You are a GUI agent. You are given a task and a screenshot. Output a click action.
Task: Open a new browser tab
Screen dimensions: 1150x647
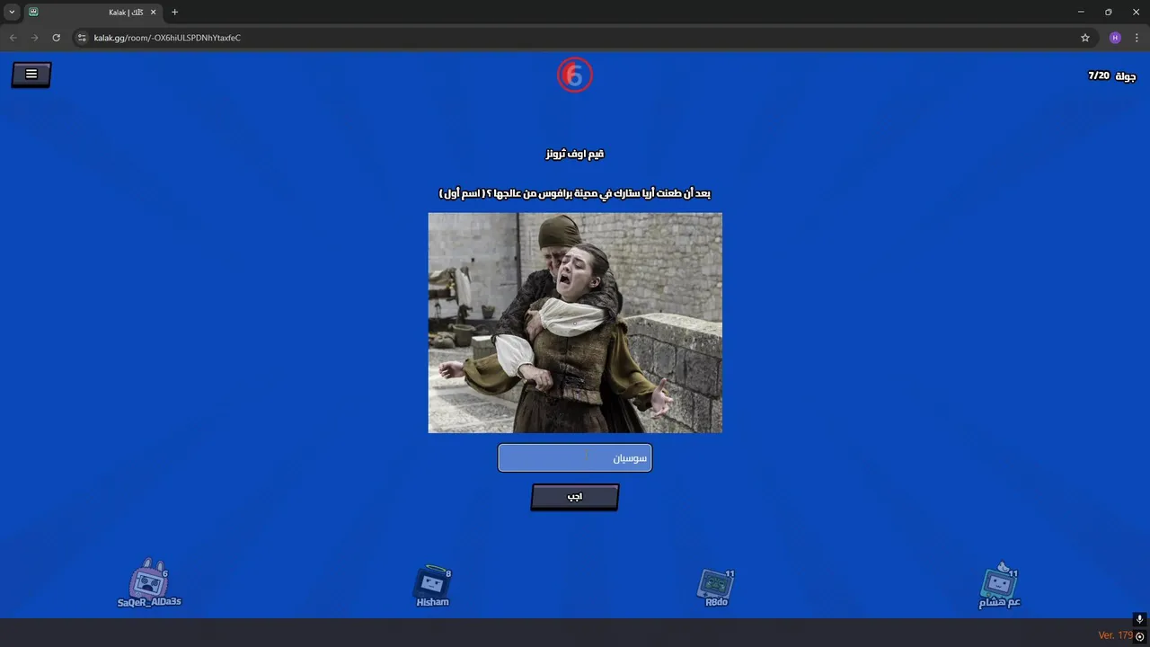click(x=174, y=12)
